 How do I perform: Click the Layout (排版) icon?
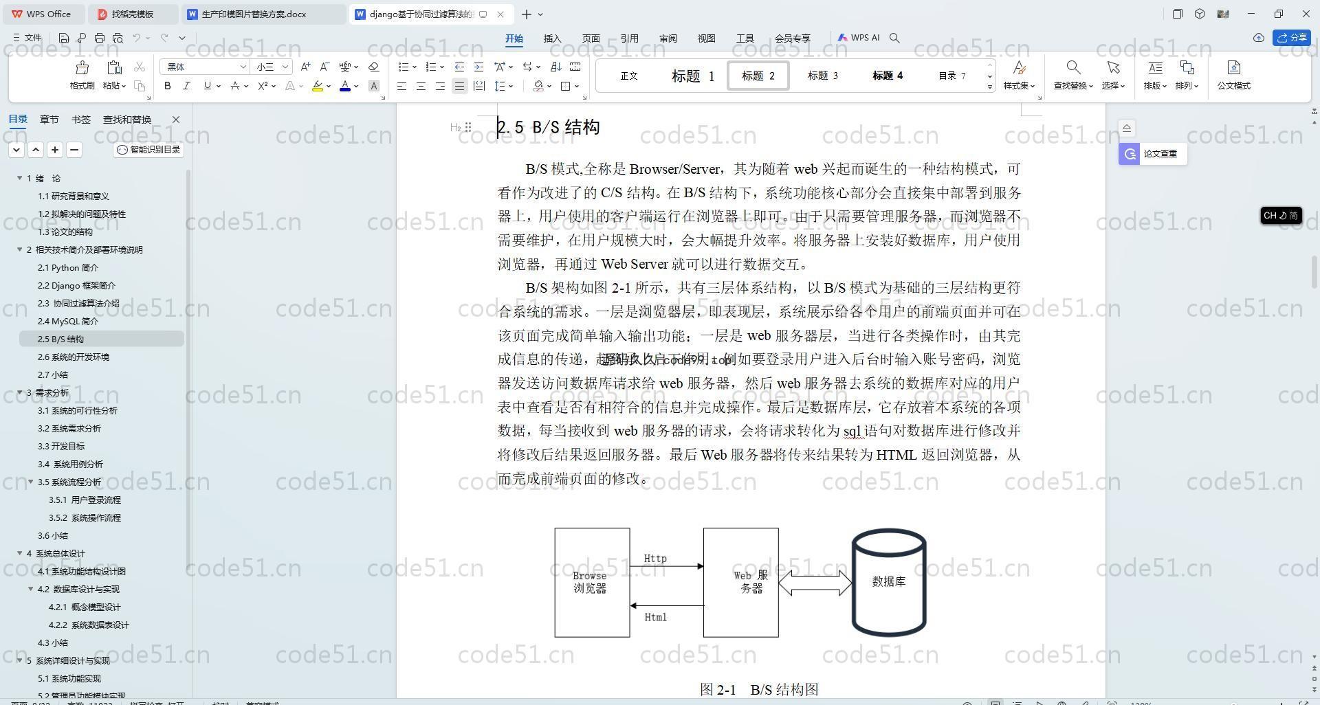click(1155, 67)
